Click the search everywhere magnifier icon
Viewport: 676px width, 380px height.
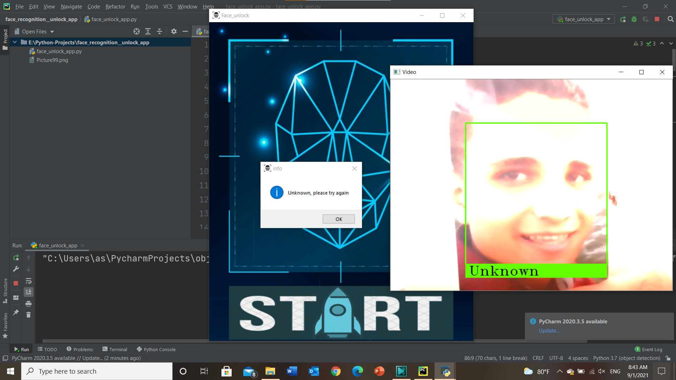coord(670,19)
